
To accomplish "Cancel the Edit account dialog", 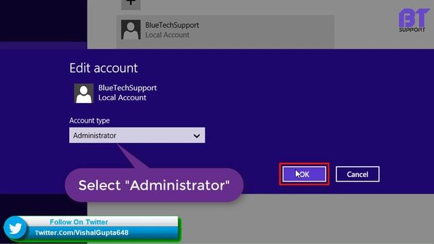I will [357, 174].
